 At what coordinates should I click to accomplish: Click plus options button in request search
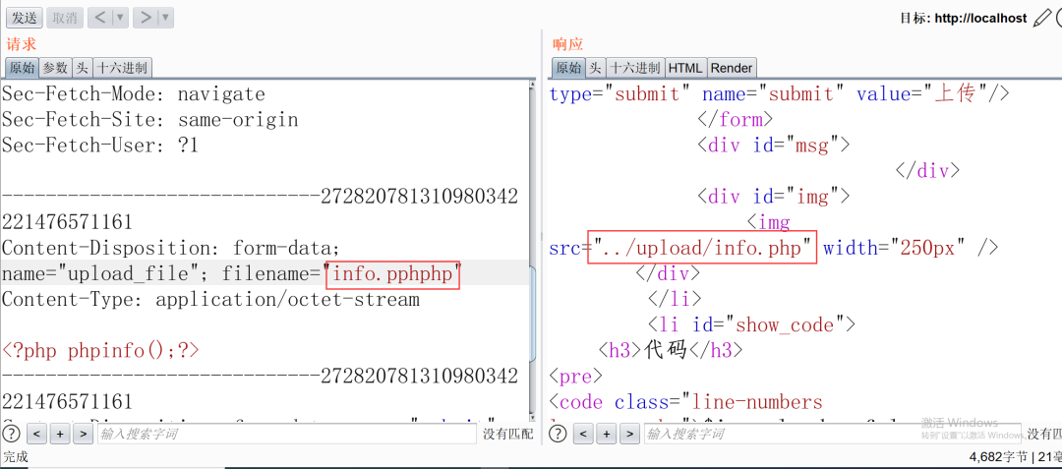coord(59,434)
